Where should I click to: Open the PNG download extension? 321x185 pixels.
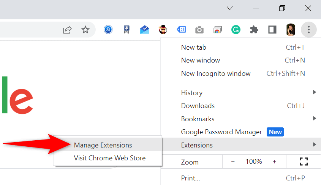click(x=127, y=30)
